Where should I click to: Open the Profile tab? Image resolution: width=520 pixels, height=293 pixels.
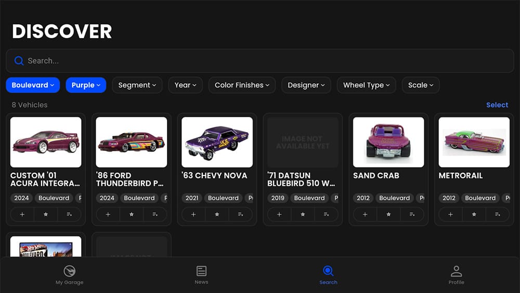(457, 275)
